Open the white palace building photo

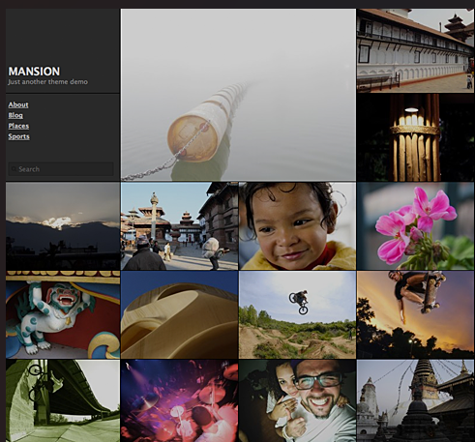tap(415, 50)
